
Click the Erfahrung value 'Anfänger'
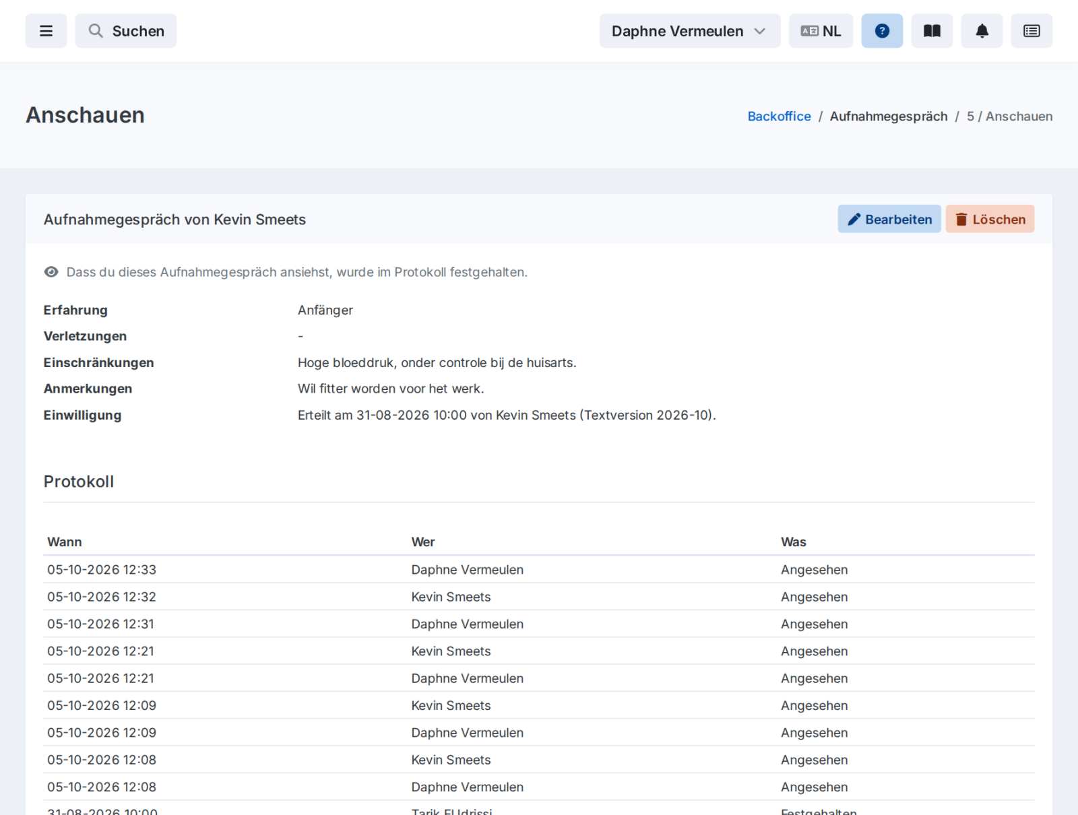tap(325, 311)
